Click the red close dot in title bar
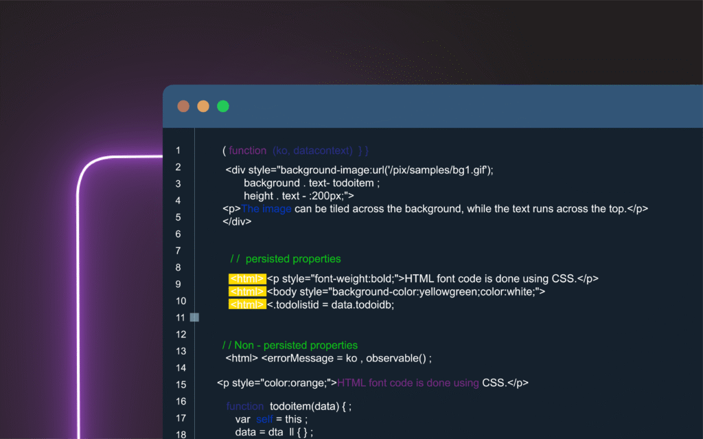 (183, 106)
